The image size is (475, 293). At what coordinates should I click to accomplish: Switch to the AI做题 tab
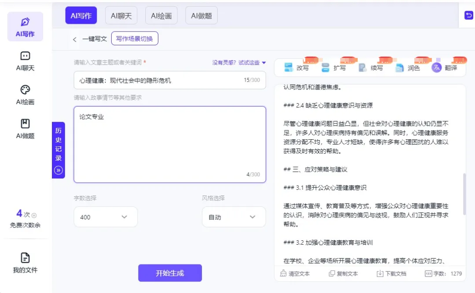pos(201,15)
